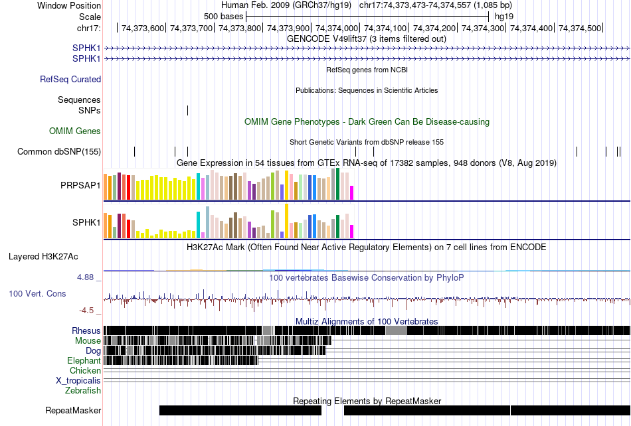Click the 74,374,500 ruler position
Image resolution: width=631 pixels, height=426 pixels.
pos(579,28)
